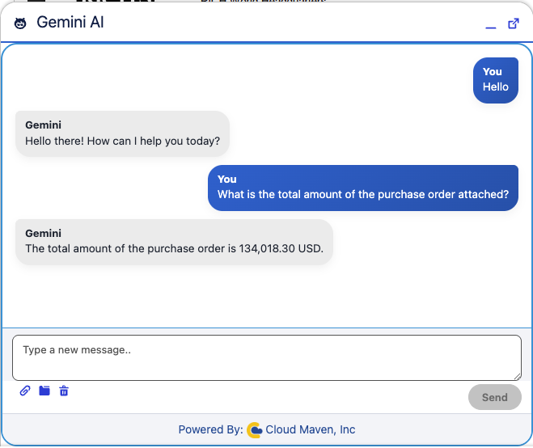Click "Gemini" name above the greeting reply
The image size is (533, 448).
point(43,125)
